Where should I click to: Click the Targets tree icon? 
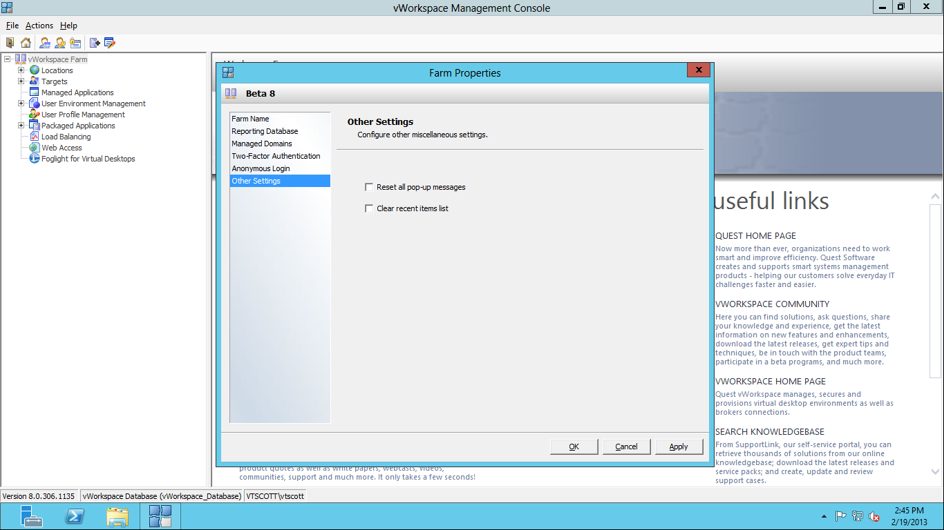[35, 81]
